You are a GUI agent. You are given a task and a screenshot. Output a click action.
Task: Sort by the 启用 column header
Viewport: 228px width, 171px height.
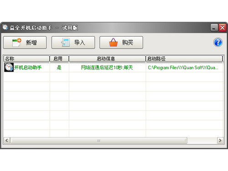click(59, 58)
